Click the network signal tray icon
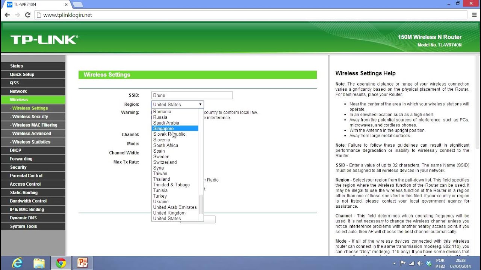481x270 pixels. (x=411, y=263)
